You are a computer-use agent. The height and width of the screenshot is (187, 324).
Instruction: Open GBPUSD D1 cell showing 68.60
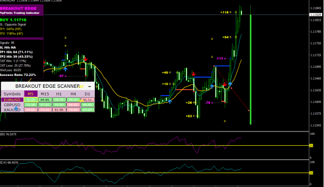(88, 105)
